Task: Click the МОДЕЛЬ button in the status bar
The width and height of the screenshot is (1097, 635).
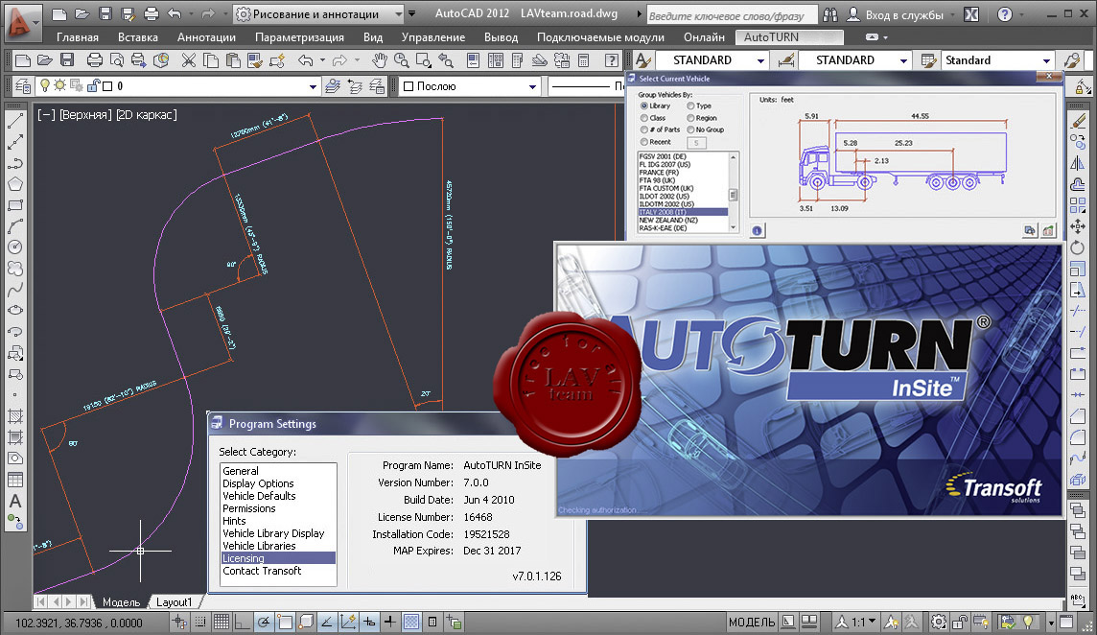Action: [752, 622]
